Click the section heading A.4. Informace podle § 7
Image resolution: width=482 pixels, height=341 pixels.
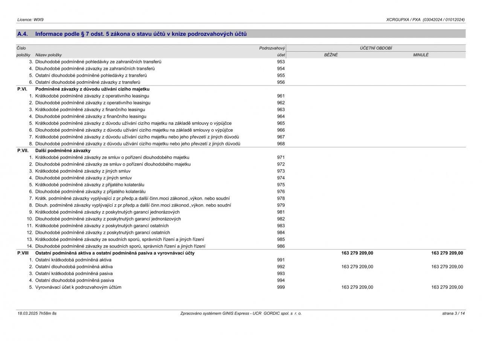click(132, 34)
